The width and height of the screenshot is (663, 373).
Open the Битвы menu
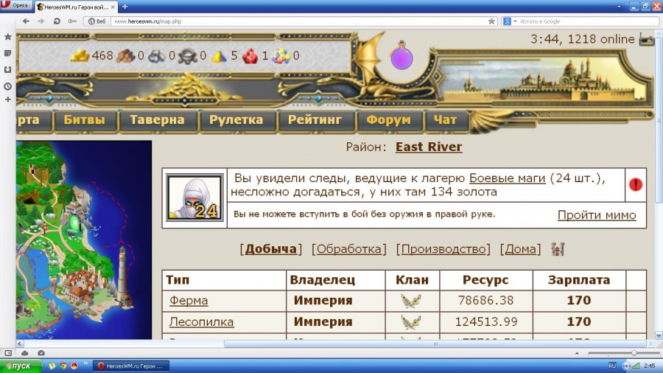tap(85, 119)
